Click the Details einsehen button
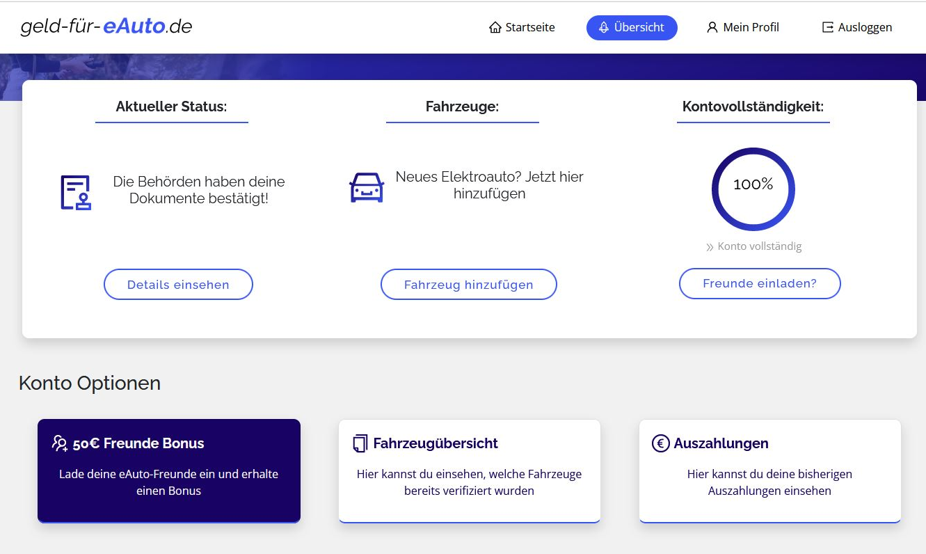Screen dimensions: 926x554 (x=178, y=285)
